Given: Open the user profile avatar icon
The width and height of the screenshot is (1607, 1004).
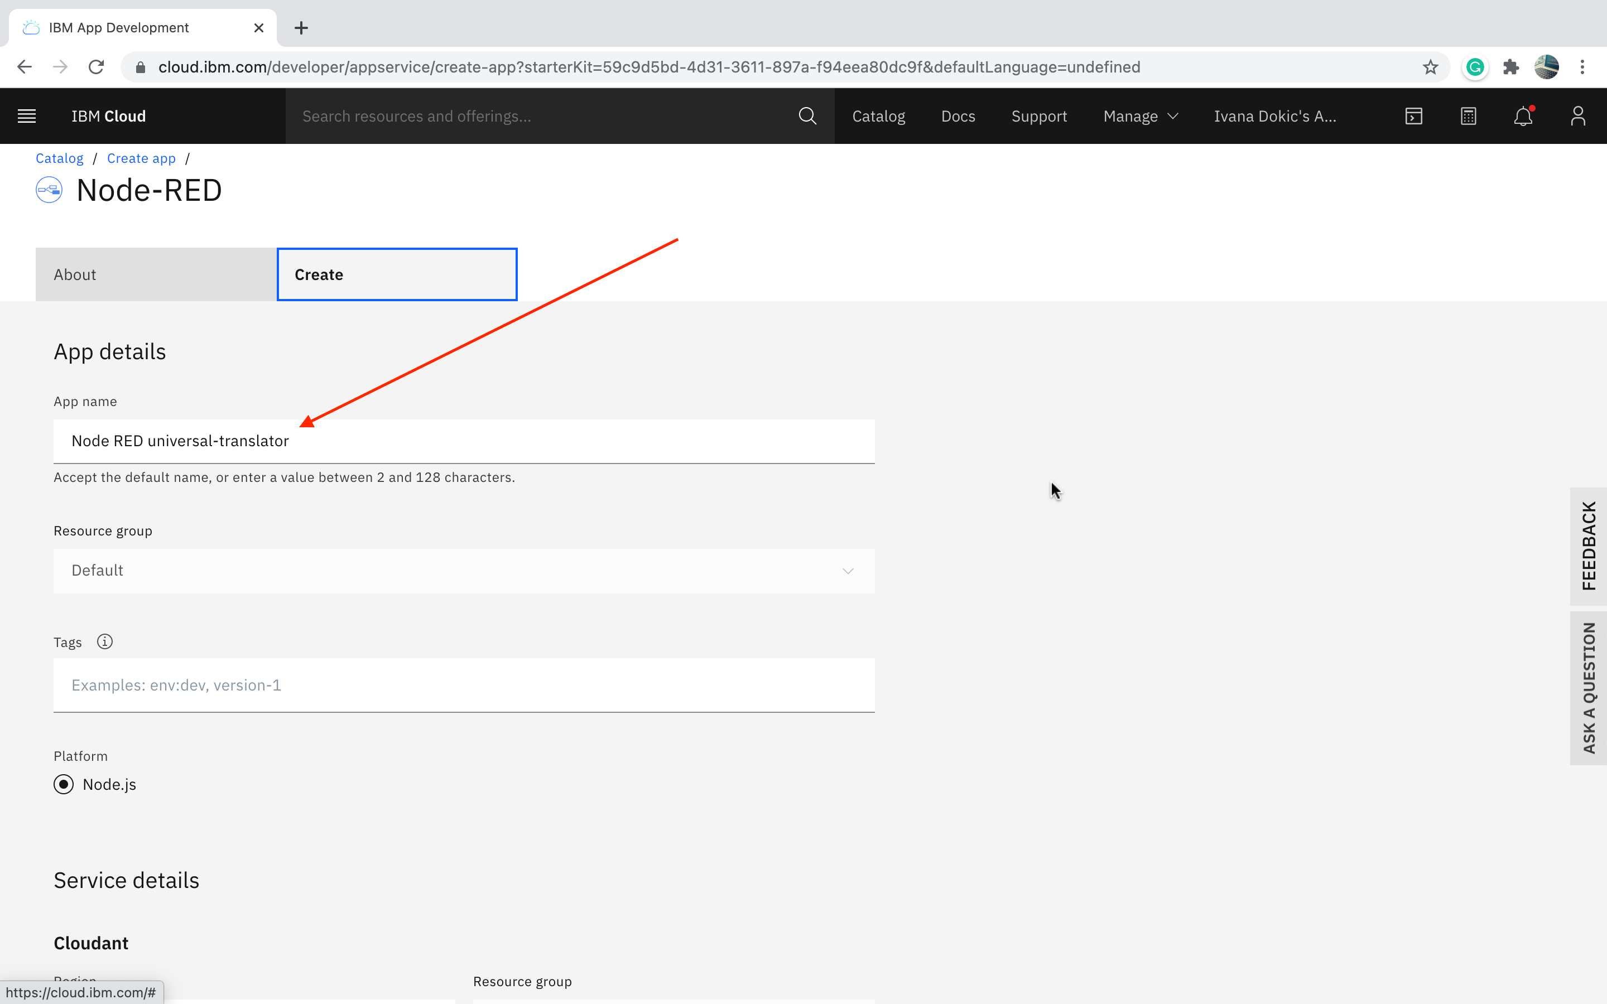Looking at the screenshot, I should point(1578,116).
